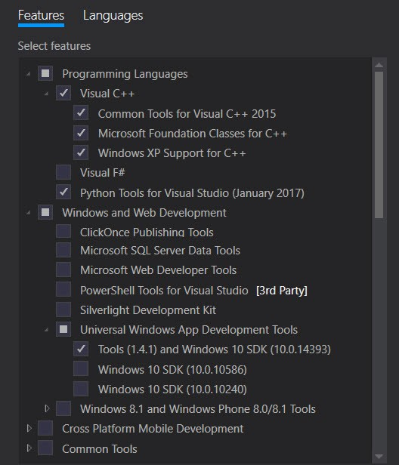This screenshot has height=465, width=399.
Task: Select Silverlight Development Kit checkbox
Action: [x=63, y=309]
